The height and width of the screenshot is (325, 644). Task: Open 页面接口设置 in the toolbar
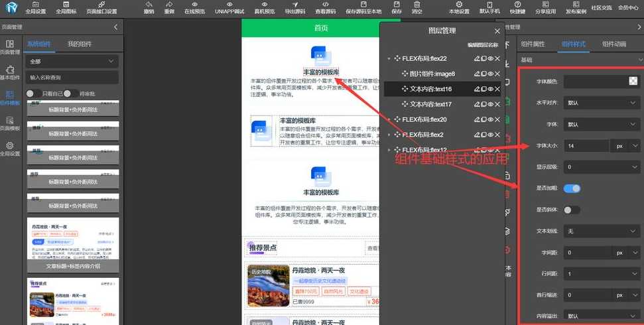(101, 8)
